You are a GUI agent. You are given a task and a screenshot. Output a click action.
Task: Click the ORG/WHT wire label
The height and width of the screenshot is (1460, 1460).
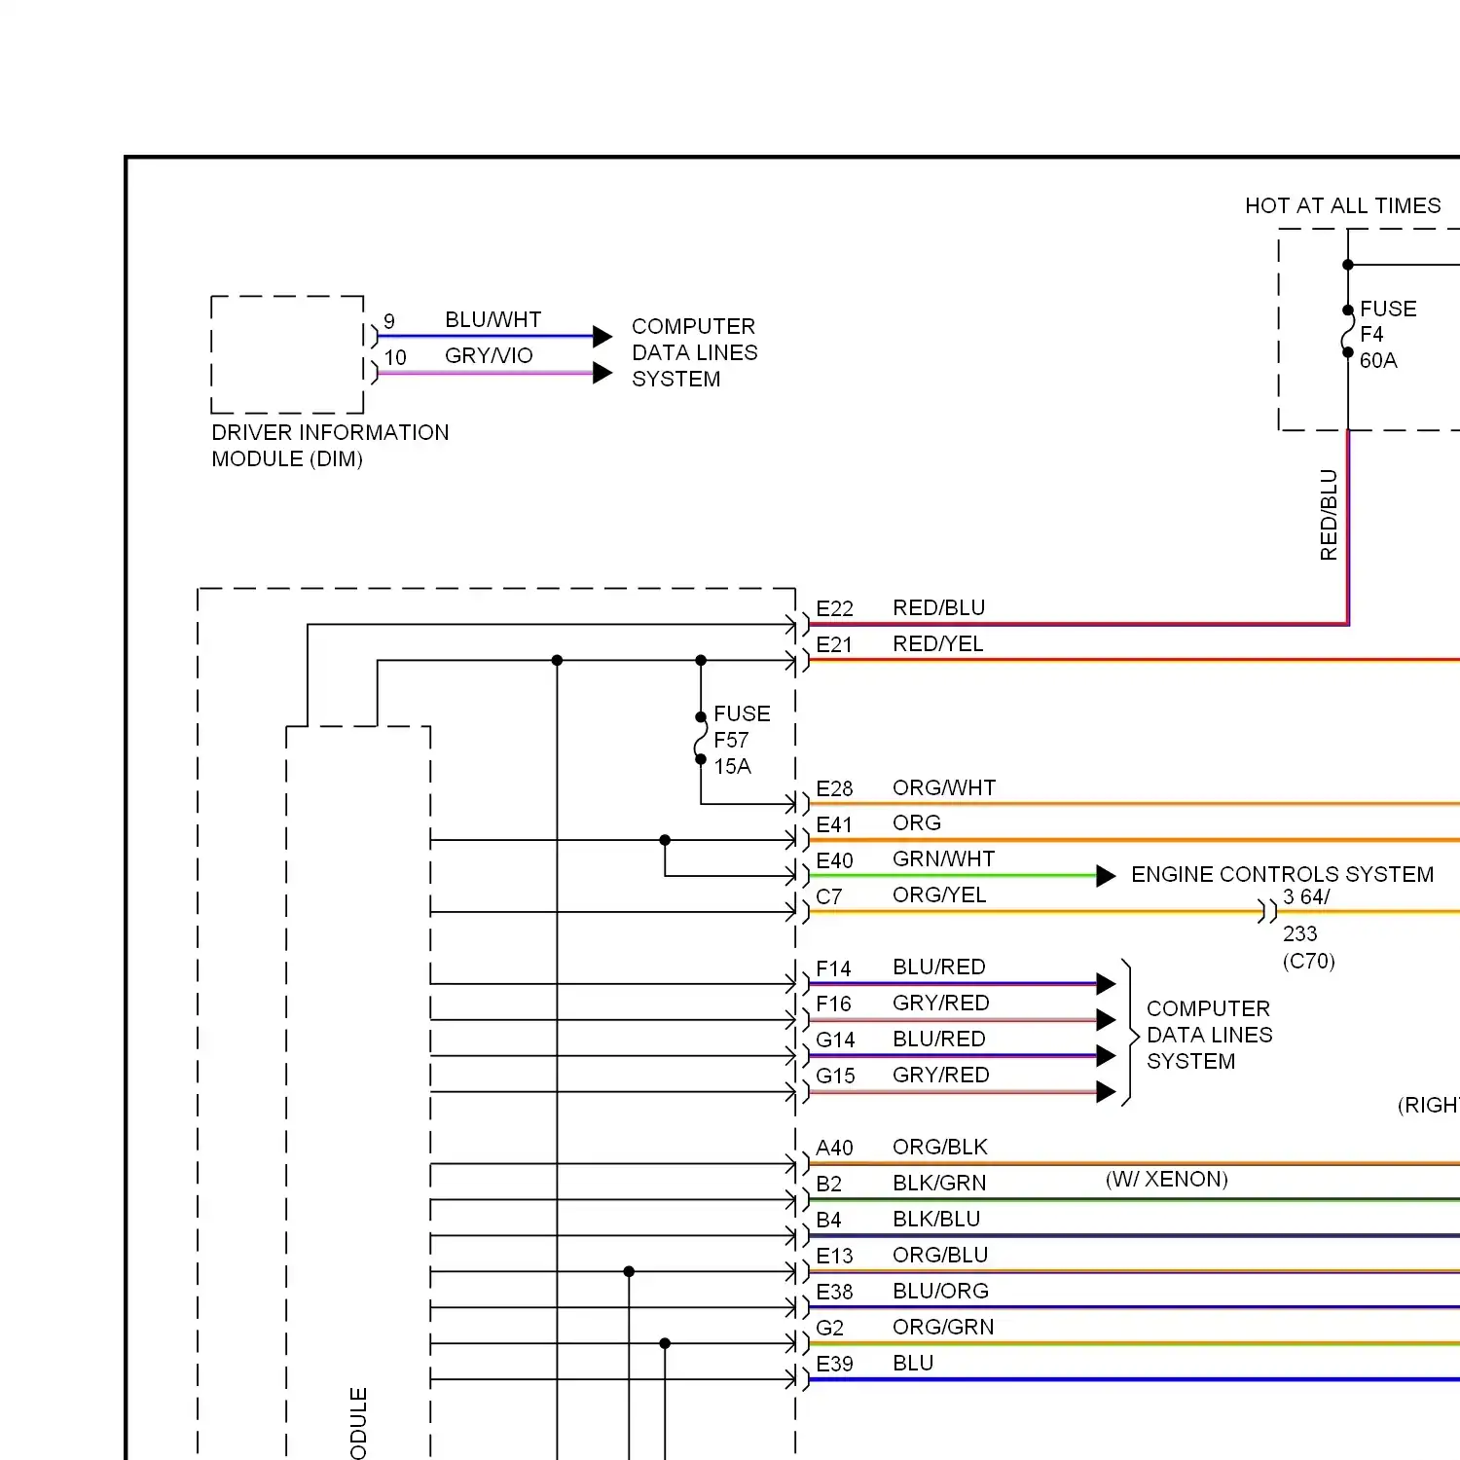coord(944,787)
